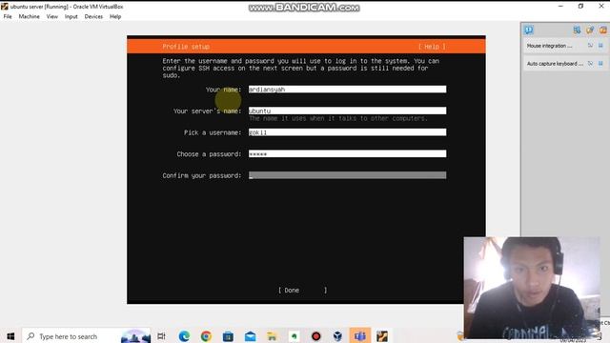
Task: Open the Machine menu
Action: pyautogui.click(x=30, y=17)
